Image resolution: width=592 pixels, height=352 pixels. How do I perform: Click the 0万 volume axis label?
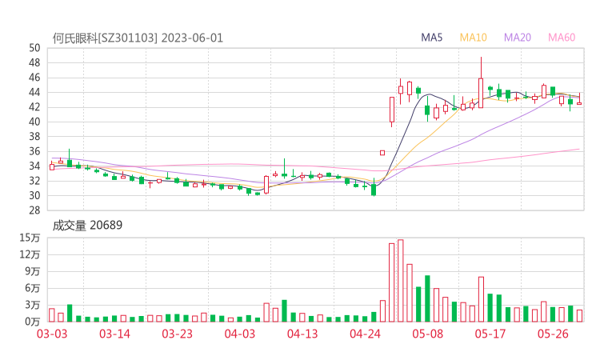click(33, 322)
